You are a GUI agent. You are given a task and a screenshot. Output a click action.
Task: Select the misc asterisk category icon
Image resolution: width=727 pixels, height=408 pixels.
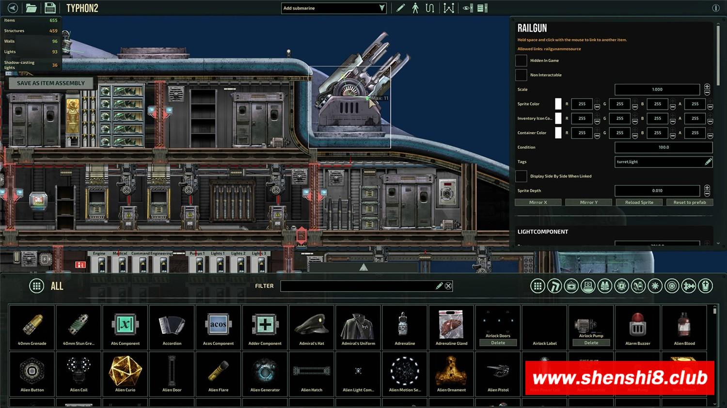pyautogui.click(x=655, y=286)
